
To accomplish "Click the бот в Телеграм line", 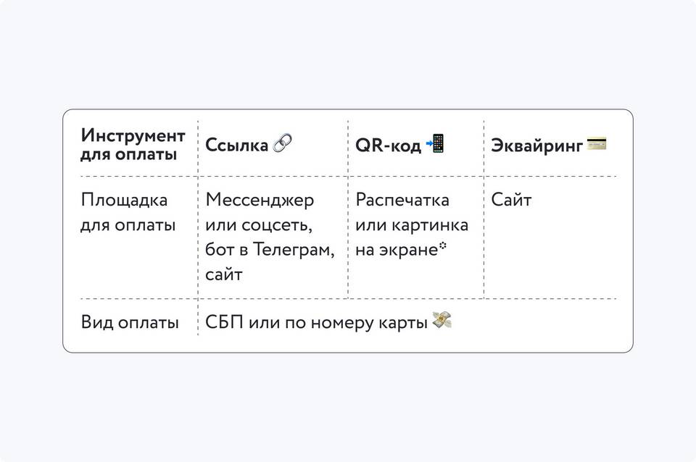I will click(270, 250).
